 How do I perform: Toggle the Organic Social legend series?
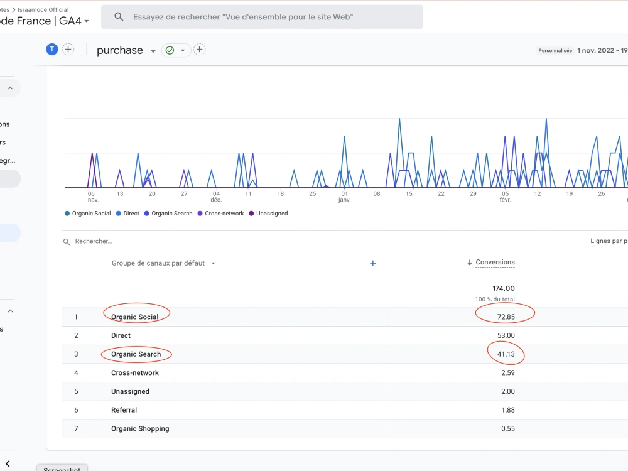(88, 214)
